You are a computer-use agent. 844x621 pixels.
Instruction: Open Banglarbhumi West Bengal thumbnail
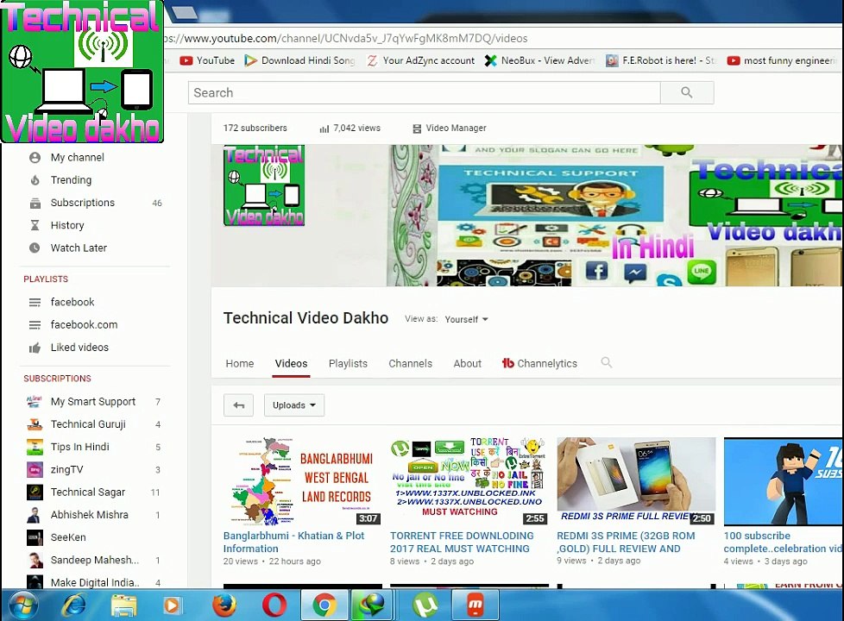click(x=303, y=481)
